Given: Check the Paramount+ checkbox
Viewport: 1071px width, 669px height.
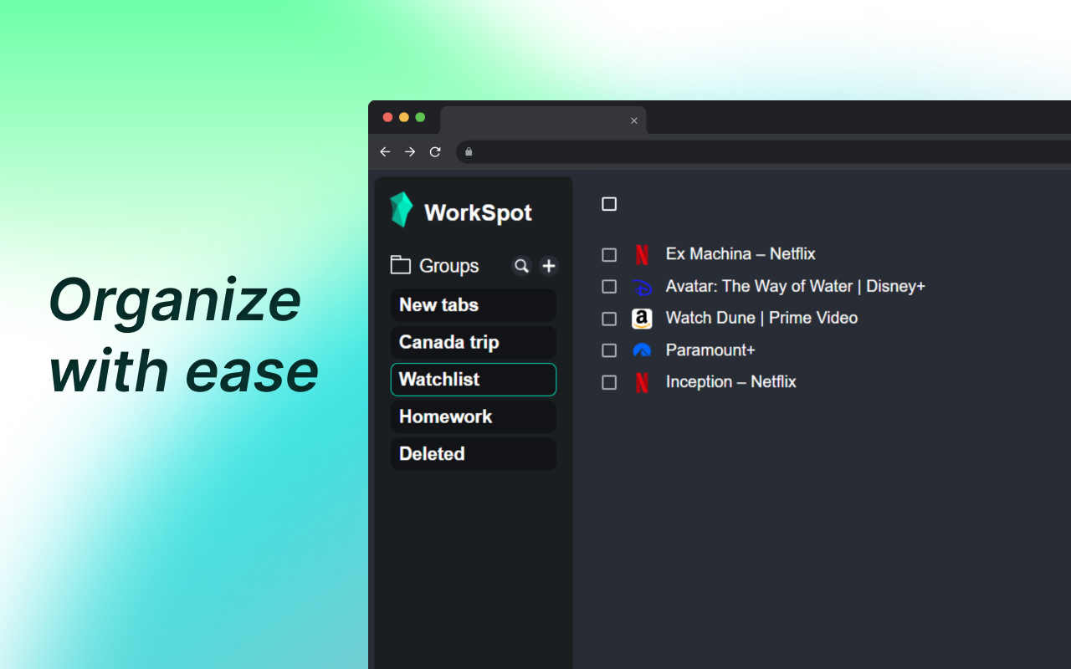Looking at the screenshot, I should click(609, 350).
